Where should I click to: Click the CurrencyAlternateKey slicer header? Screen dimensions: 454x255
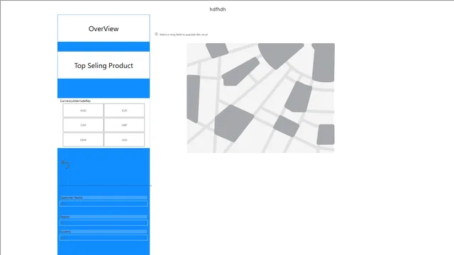(75, 101)
